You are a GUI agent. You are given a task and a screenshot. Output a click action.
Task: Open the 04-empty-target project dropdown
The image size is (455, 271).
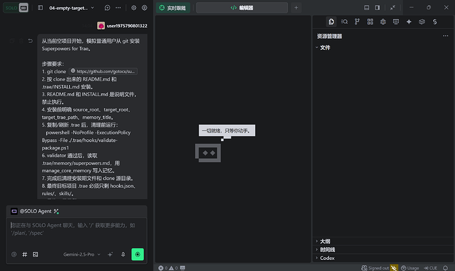point(71,8)
